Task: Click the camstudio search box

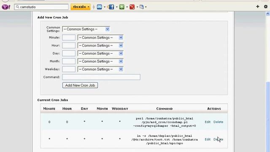Action: [41, 7]
